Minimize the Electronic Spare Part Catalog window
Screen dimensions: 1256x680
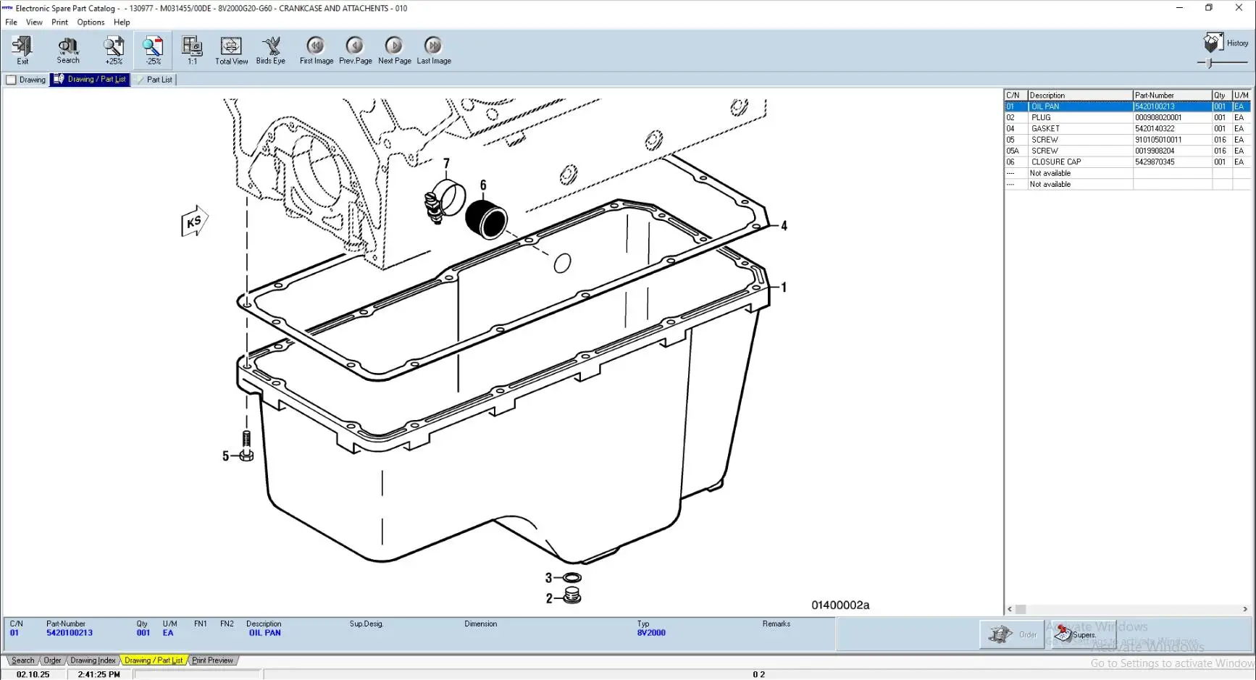click(1179, 8)
